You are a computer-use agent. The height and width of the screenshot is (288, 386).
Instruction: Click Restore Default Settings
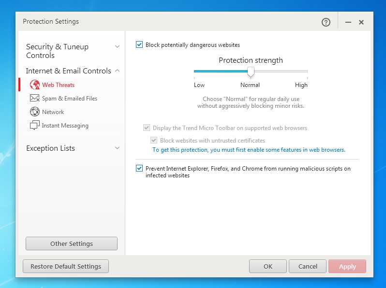[66, 266]
